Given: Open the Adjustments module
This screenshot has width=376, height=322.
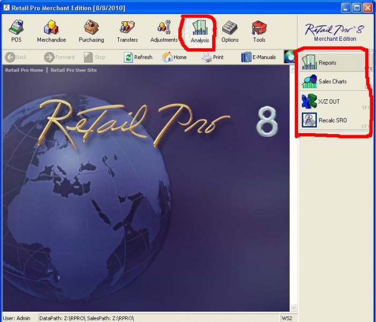Looking at the screenshot, I should tap(164, 32).
